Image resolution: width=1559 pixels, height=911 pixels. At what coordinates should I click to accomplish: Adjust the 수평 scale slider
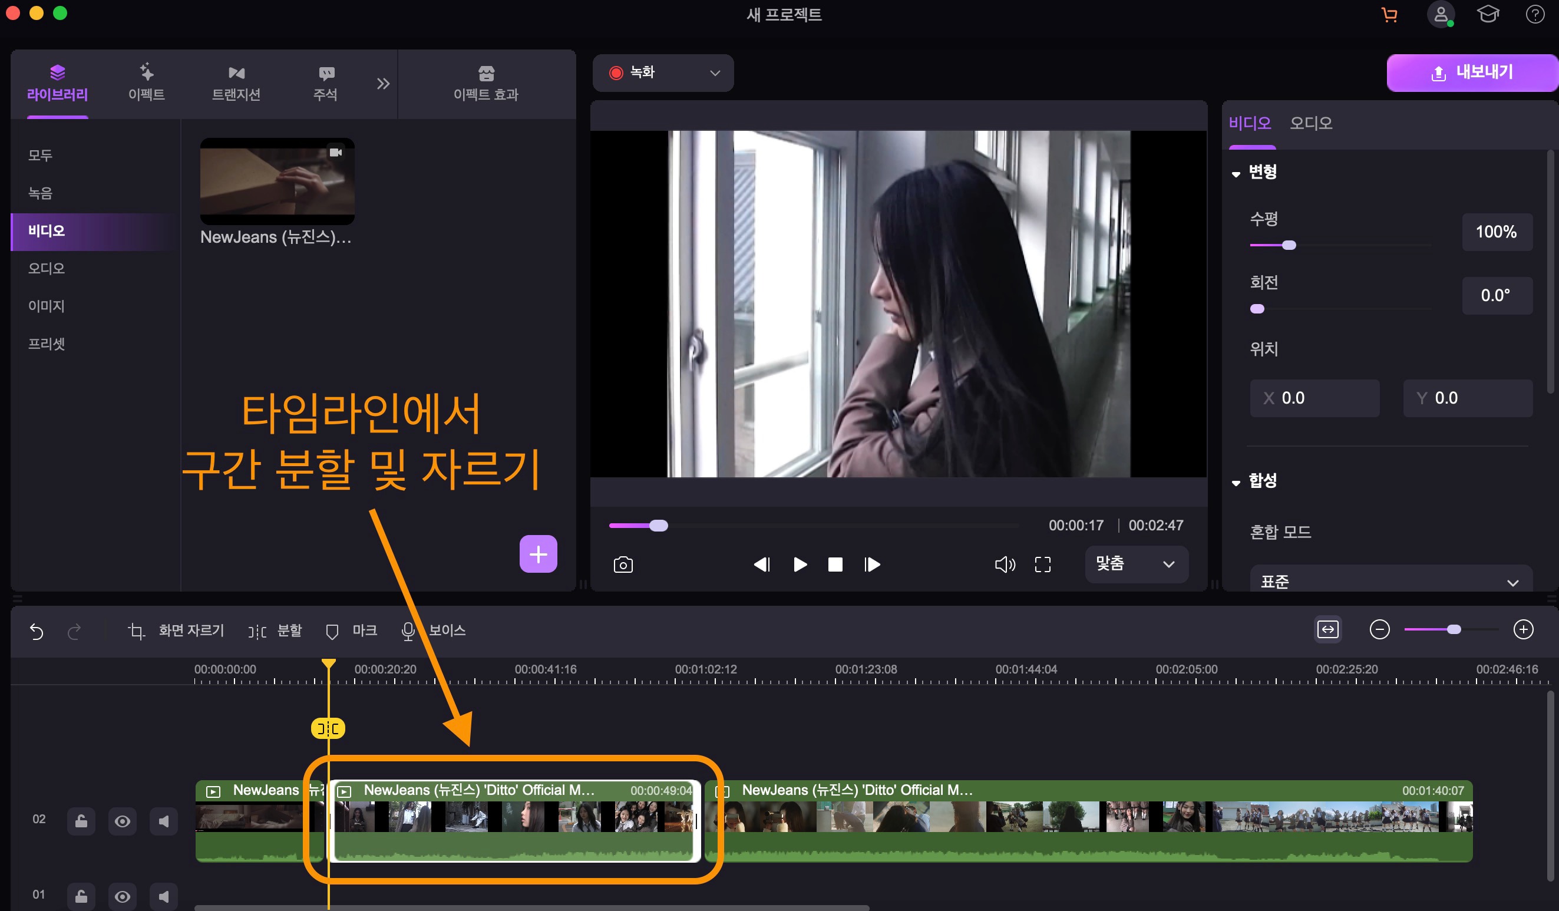[1340, 245]
